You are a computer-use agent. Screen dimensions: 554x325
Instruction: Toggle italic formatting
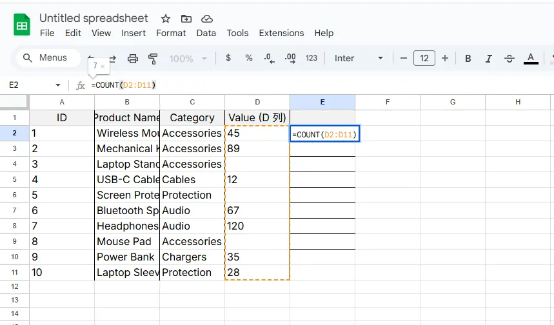pyautogui.click(x=489, y=58)
